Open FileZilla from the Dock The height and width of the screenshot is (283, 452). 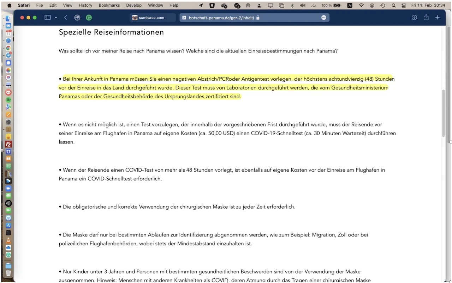click(x=8, y=144)
